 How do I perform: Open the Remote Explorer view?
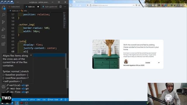(x=3, y=37)
